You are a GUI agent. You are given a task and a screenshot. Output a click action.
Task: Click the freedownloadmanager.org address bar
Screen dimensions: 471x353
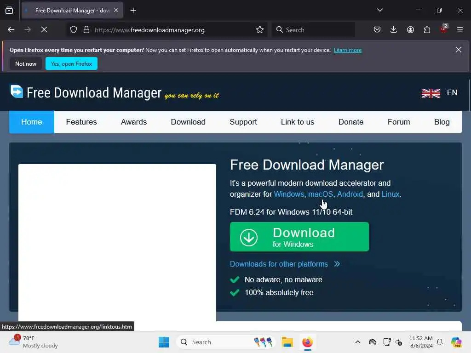[167, 30]
